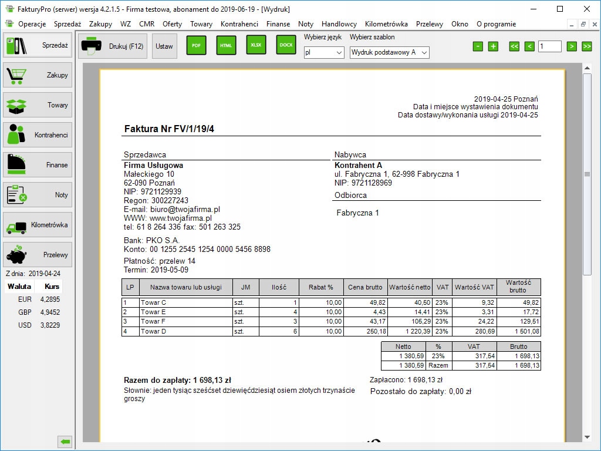The height and width of the screenshot is (451, 601).
Task: Export the invoice as HTML
Action: pos(226,45)
